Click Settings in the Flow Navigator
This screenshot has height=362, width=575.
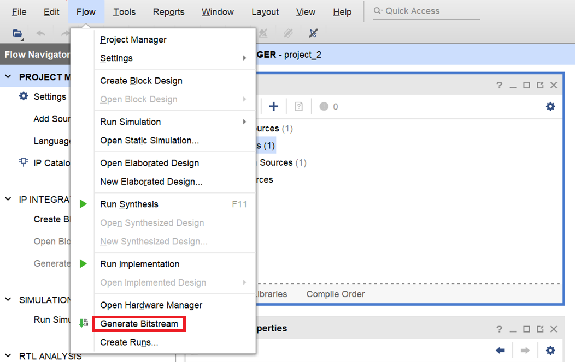pyautogui.click(x=49, y=96)
